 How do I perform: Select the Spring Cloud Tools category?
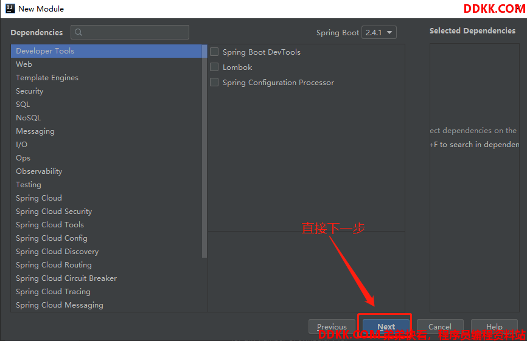(106, 225)
